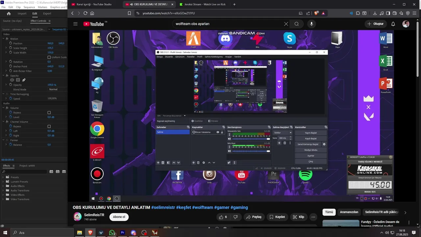Open the browser downloads icon
Screen dimensions: 421x237
[x=375, y=13]
